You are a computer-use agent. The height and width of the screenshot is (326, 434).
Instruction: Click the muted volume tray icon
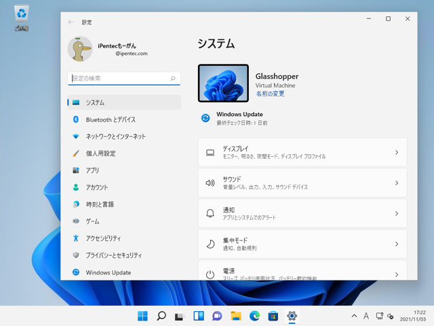391,316
